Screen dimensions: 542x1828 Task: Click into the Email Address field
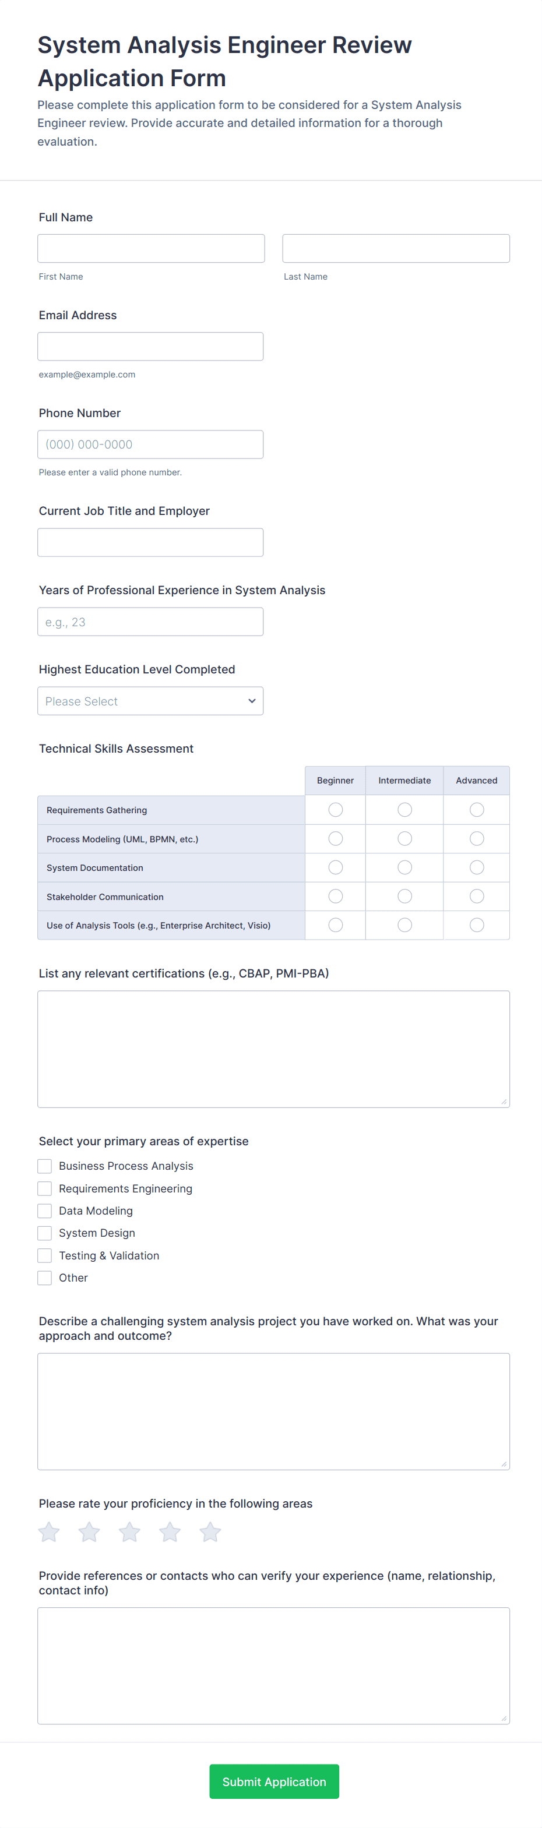pos(150,346)
